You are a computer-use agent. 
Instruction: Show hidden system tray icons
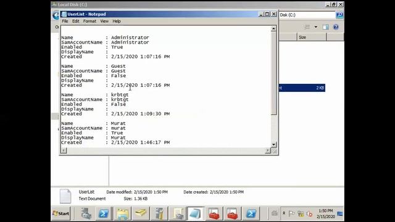(x=284, y=213)
